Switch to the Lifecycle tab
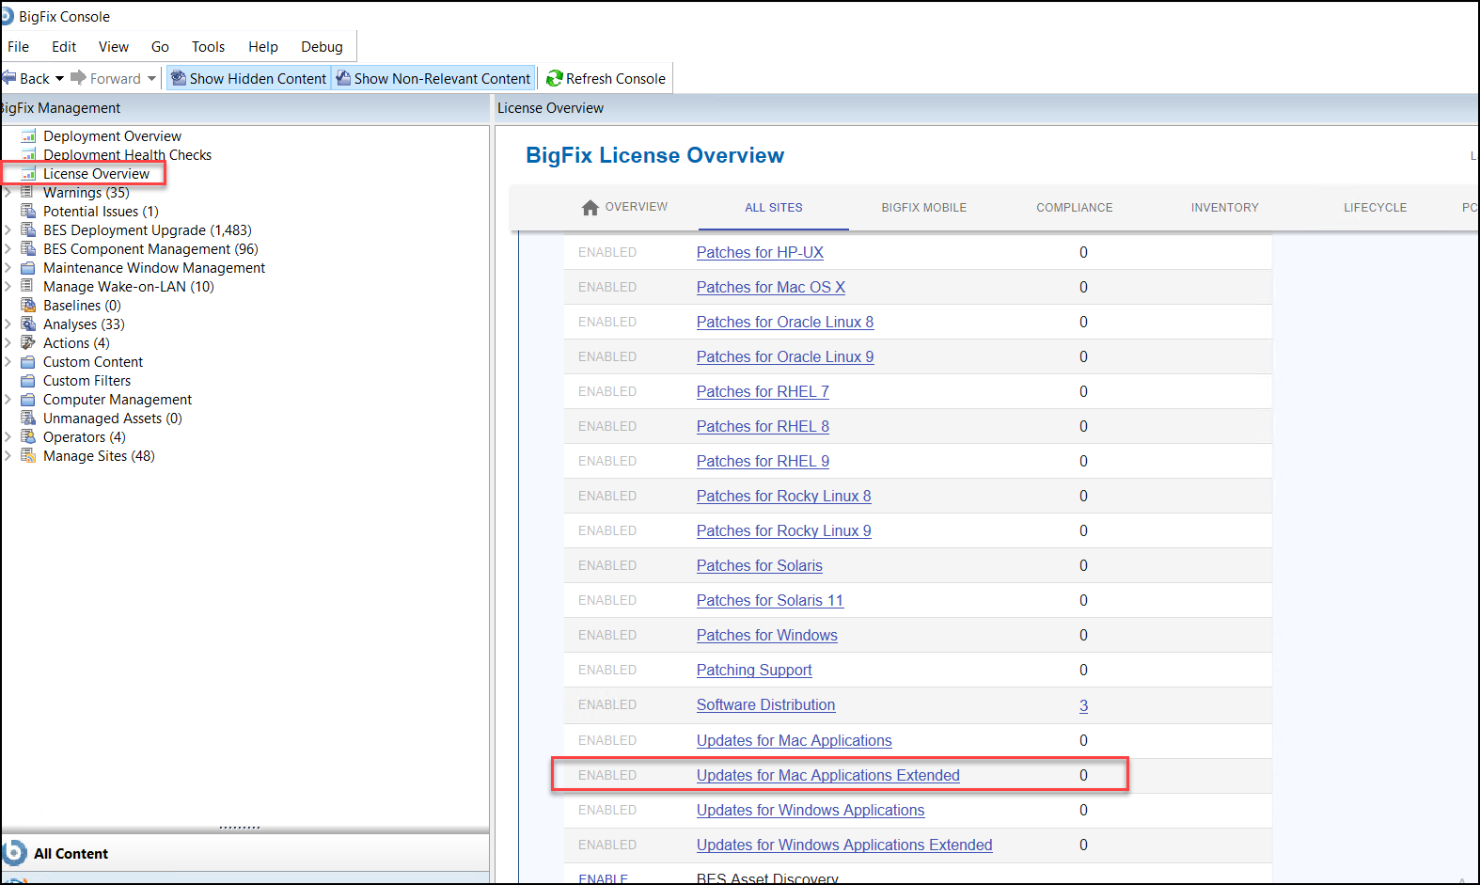Viewport: 1480px width, 885px height. click(1376, 208)
